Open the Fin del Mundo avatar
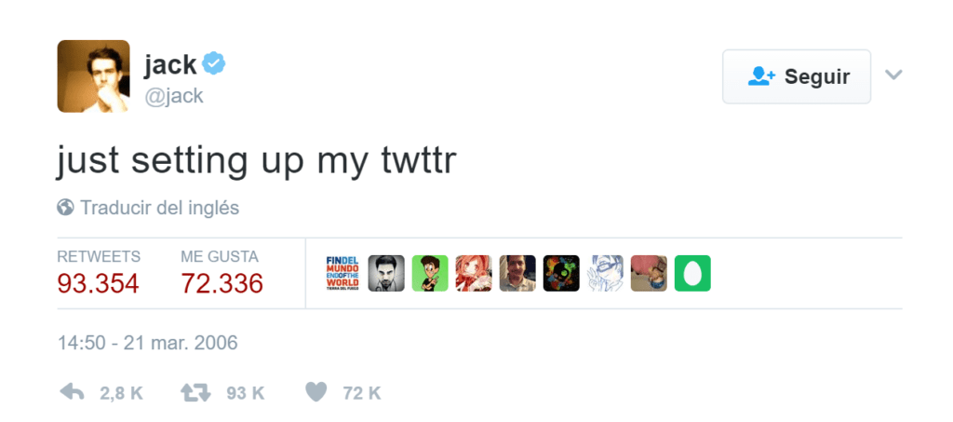The image size is (953, 422). 342,273
